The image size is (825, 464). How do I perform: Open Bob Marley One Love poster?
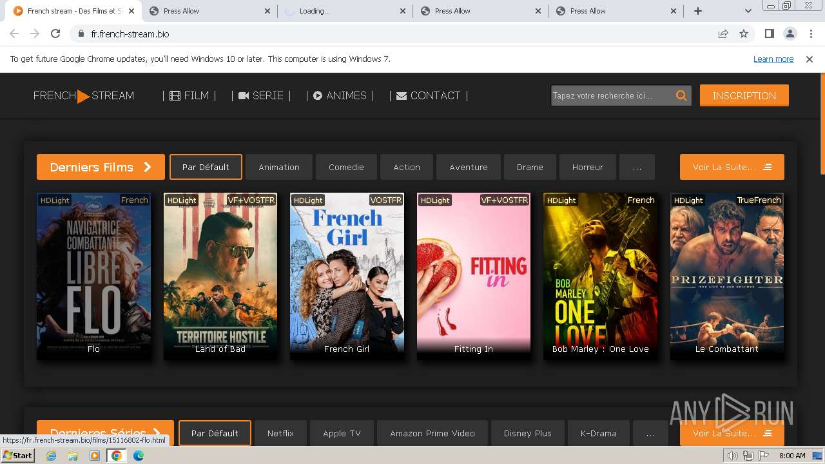(601, 276)
